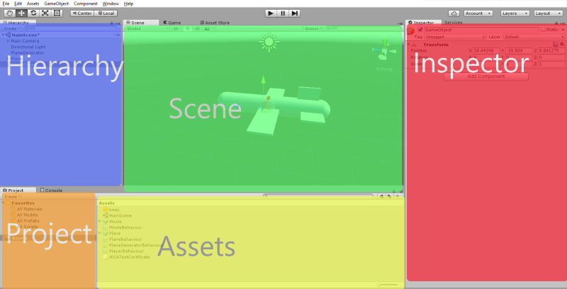The image size is (567, 289).
Task: Open the Assets menu
Action: [x=33, y=4]
